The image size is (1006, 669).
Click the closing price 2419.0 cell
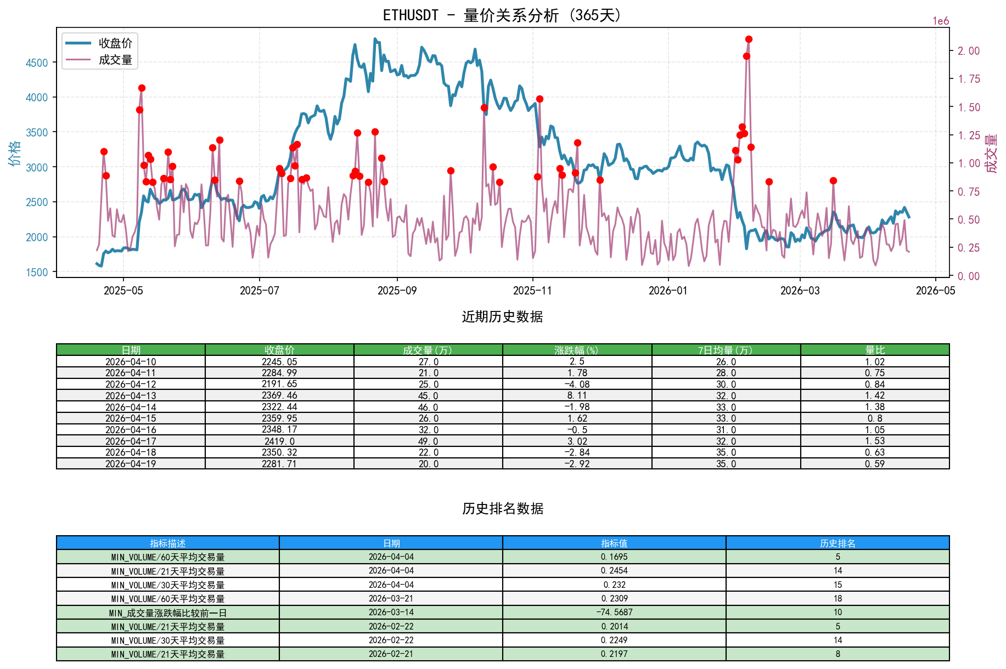click(x=279, y=441)
